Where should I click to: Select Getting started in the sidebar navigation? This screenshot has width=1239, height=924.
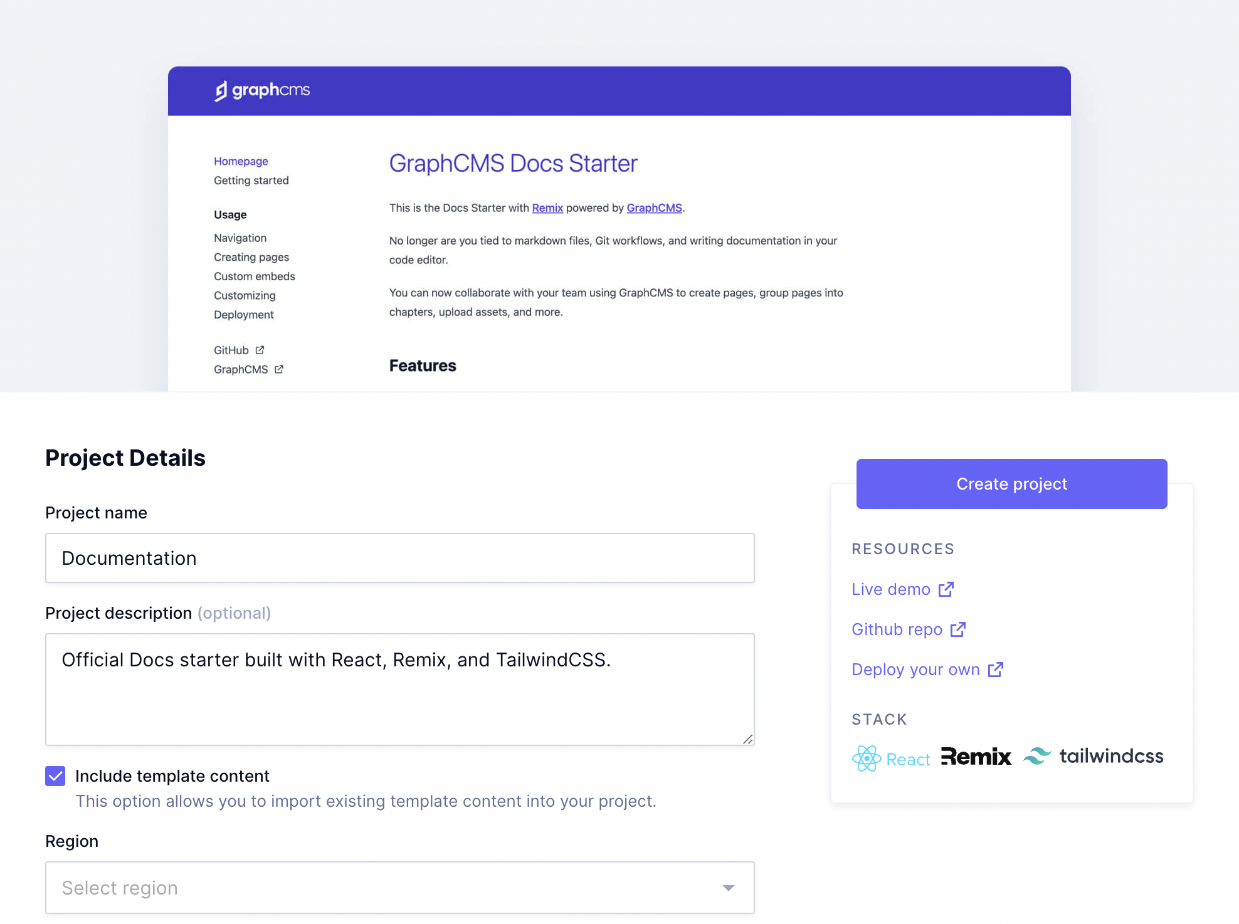tap(251, 181)
